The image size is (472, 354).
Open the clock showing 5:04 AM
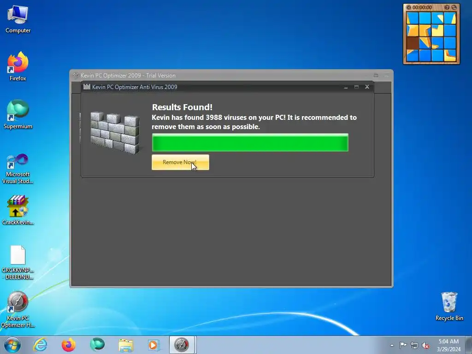pos(448,345)
